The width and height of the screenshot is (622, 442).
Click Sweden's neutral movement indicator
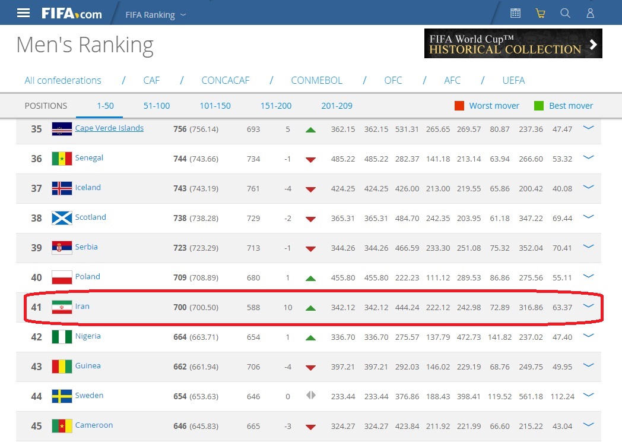[310, 396]
